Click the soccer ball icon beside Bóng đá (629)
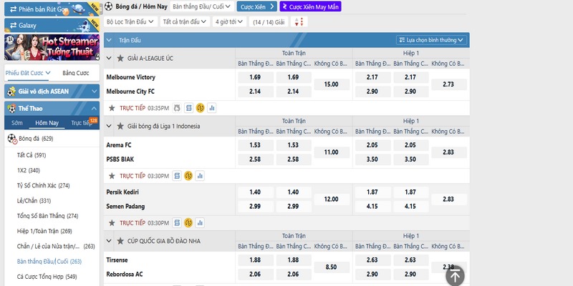The width and height of the screenshot is (573, 286). (x=11, y=139)
